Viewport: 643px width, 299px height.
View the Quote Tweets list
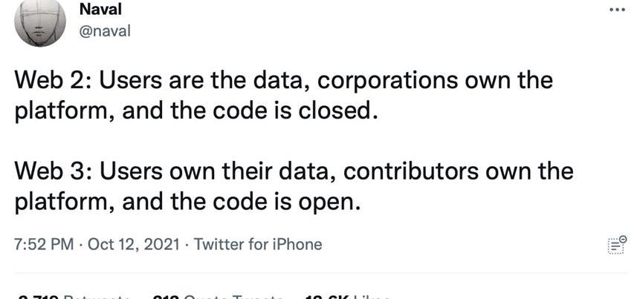[216, 295]
